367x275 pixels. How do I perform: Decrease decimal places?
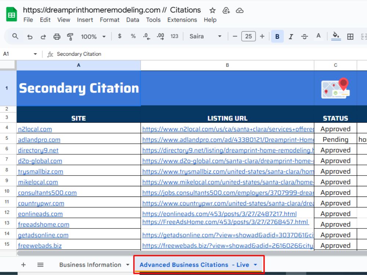[146, 36]
